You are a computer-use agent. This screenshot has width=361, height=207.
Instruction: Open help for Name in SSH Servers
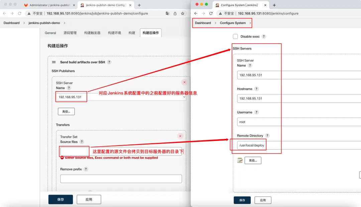pos(250,65)
